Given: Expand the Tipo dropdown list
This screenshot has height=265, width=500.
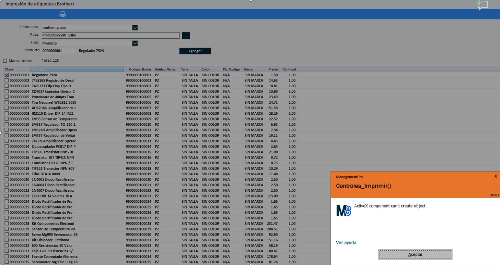Looking at the screenshot, I should click(x=135, y=43).
